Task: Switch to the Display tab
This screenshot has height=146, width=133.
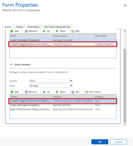Action: [x=19, y=27]
